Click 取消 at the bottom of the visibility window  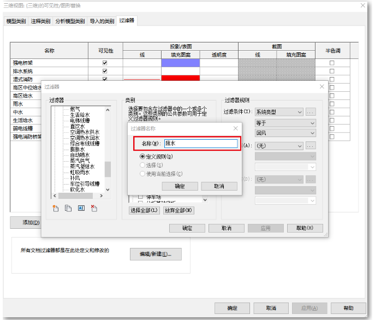point(271,308)
